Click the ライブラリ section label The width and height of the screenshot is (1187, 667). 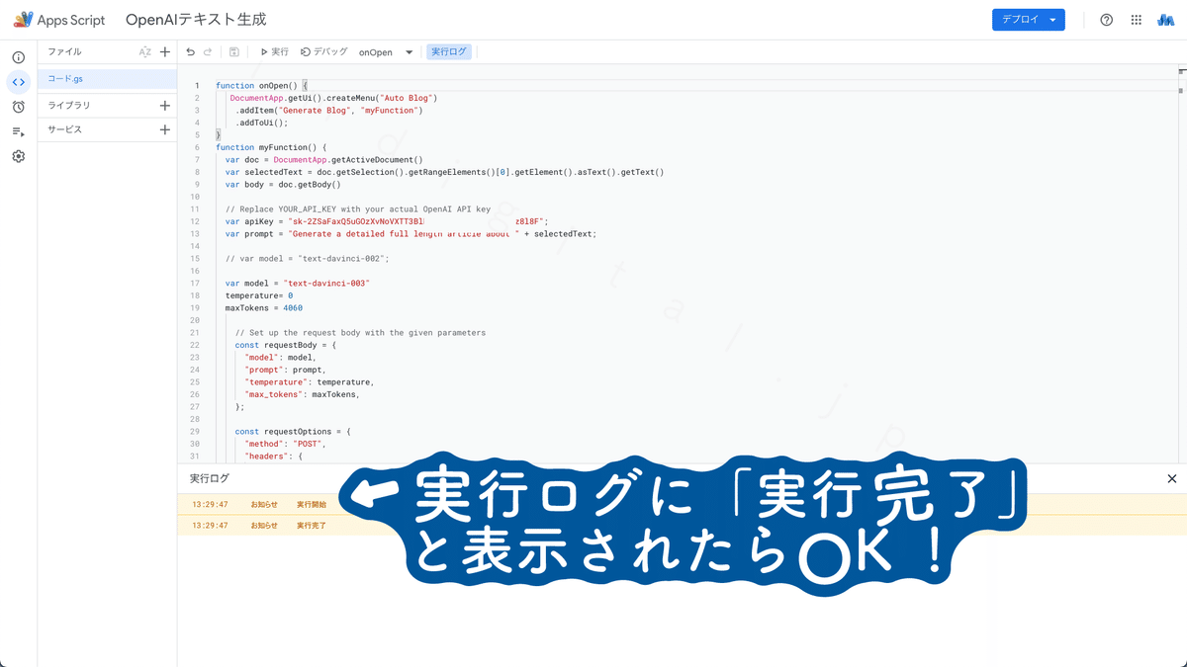click(69, 106)
